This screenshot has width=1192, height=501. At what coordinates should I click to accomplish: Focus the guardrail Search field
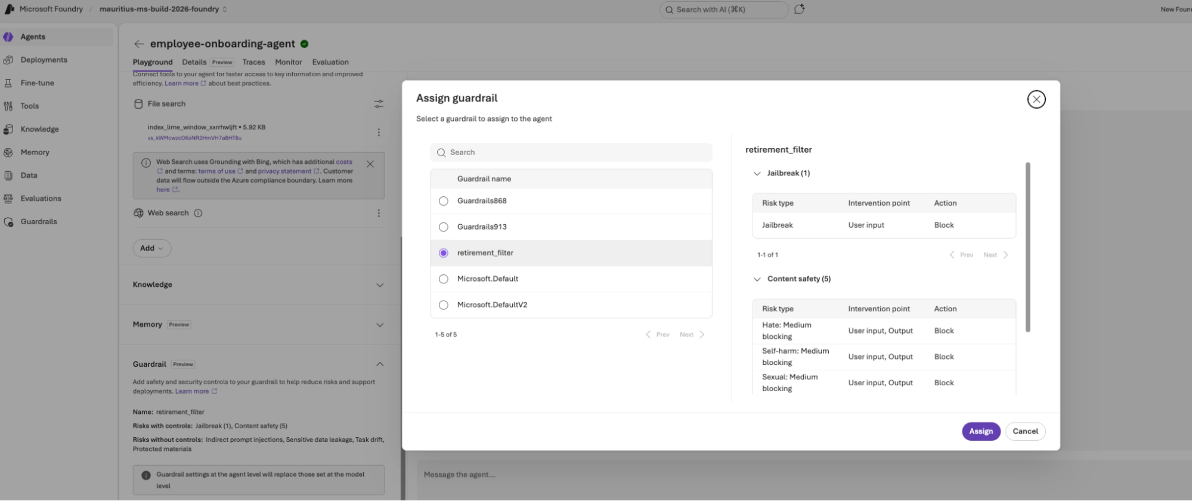(571, 153)
